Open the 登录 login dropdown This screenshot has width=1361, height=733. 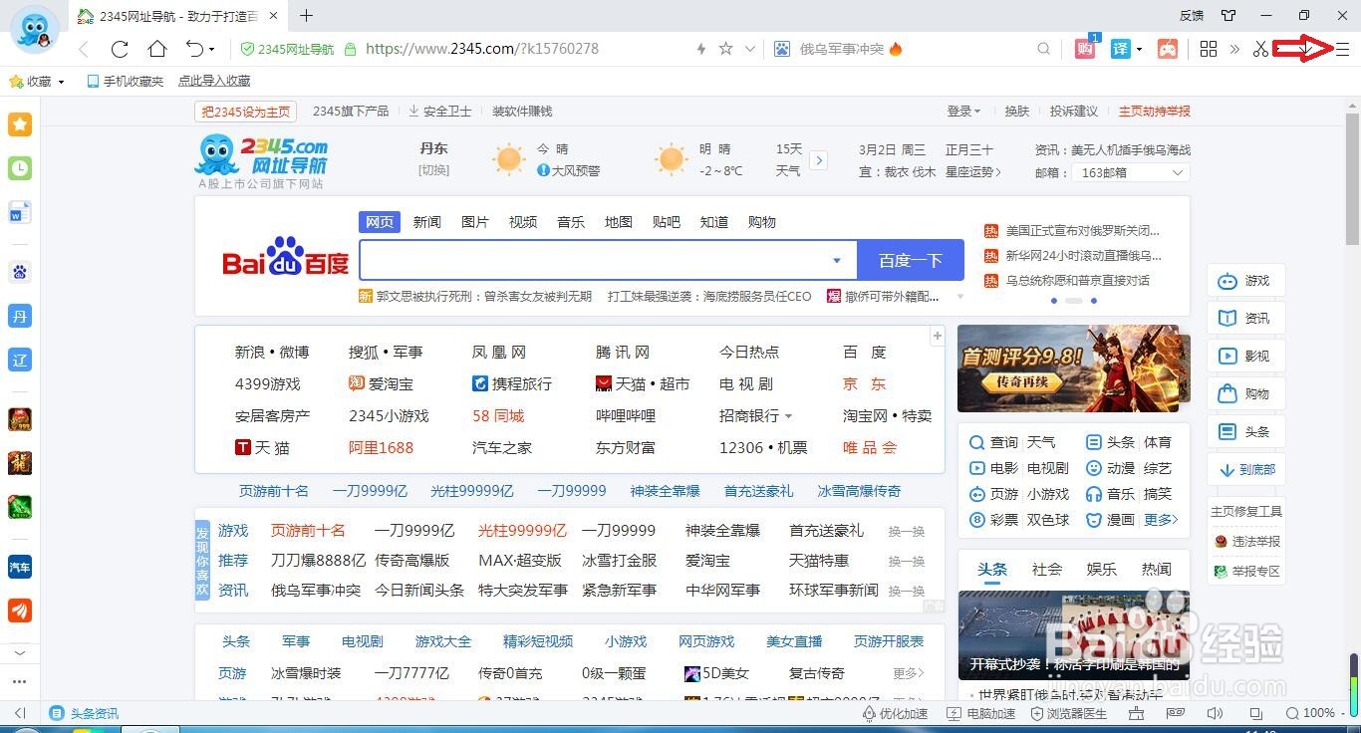click(x=962, y=111)
